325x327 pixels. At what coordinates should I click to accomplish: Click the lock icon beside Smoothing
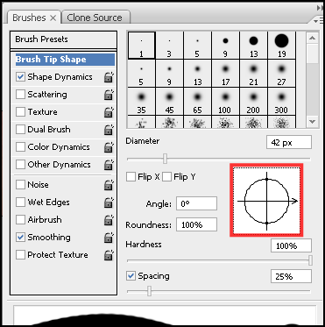pyautogui.click(x=109, y=238)
